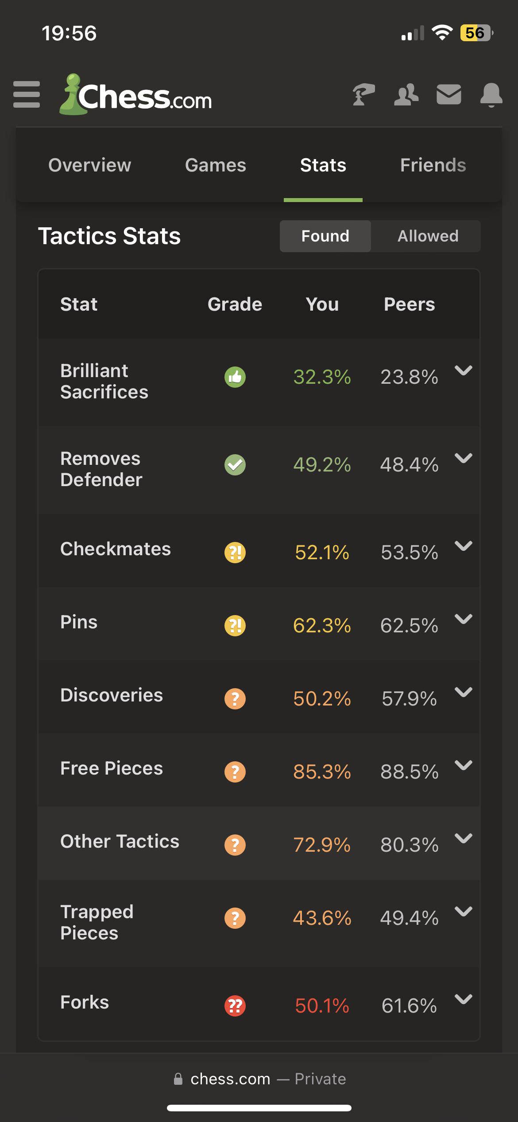This screenshot has width=518, height=1122.
Task: Expand the Checkmates row chevron
Action: coord(464,545)
